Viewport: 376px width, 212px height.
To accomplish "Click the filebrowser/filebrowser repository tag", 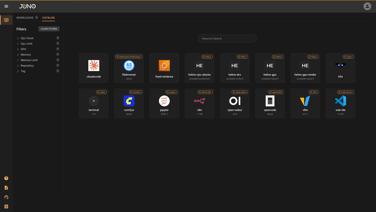I will click(129, 57).
